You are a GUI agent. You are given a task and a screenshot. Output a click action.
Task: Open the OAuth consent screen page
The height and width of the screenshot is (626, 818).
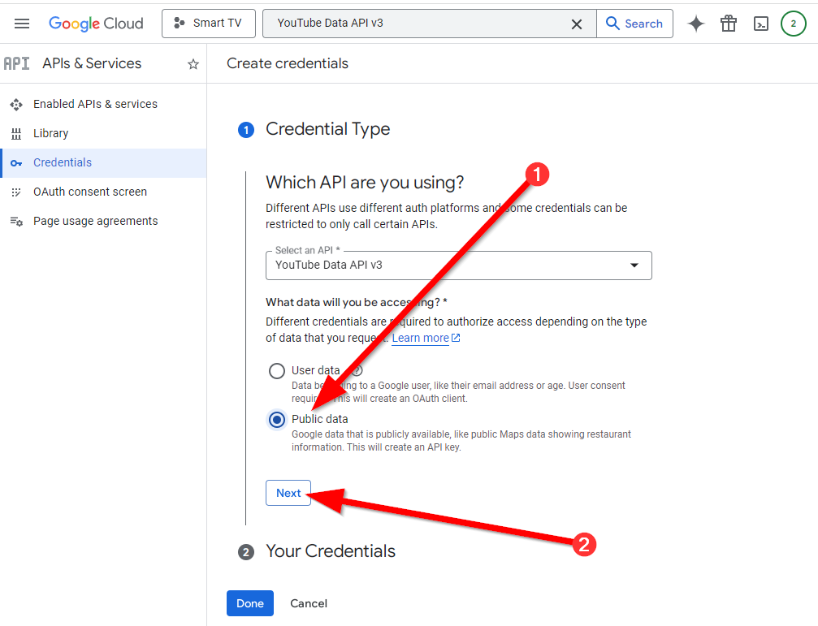click(x=89, y=192)
